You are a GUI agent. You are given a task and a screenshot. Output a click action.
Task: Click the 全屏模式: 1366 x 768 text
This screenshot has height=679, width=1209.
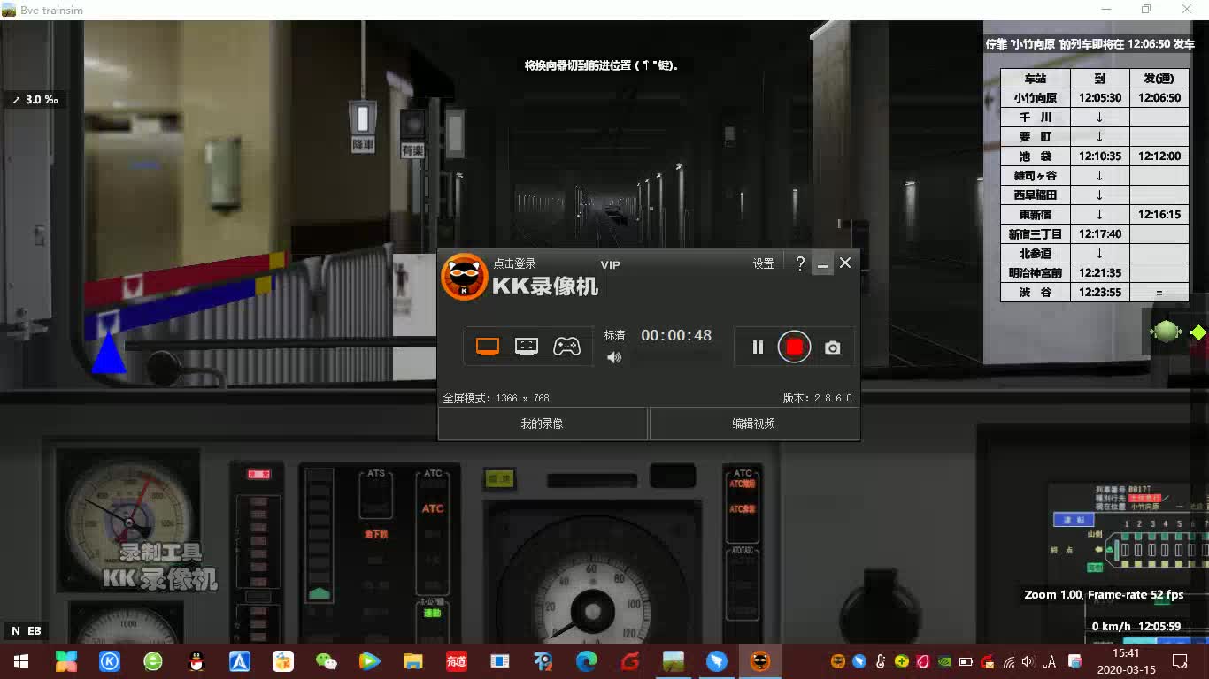(497, 398)
